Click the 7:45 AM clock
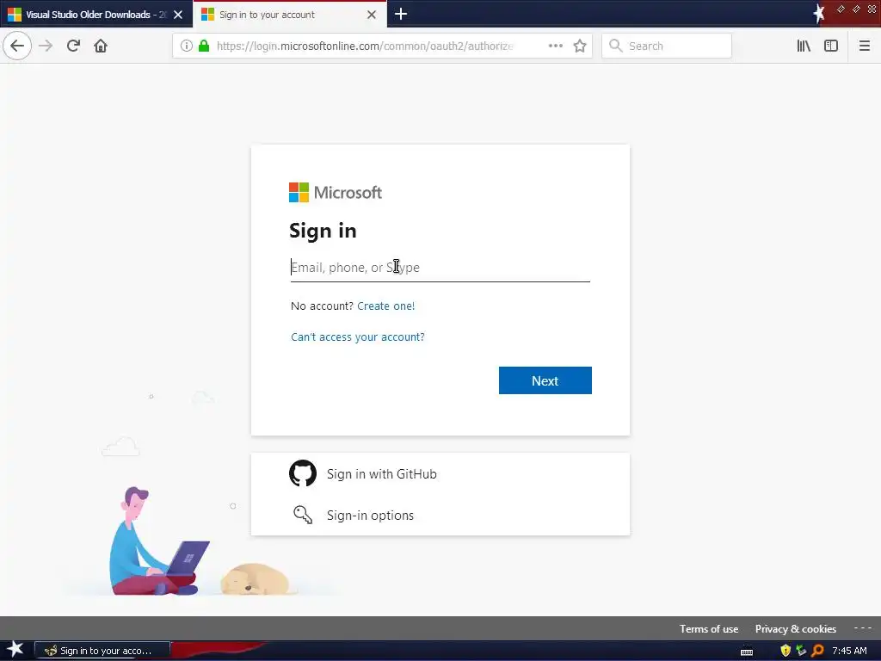This screenshot has width=881, height=661. pyautogui.click(x=849, y=651)
